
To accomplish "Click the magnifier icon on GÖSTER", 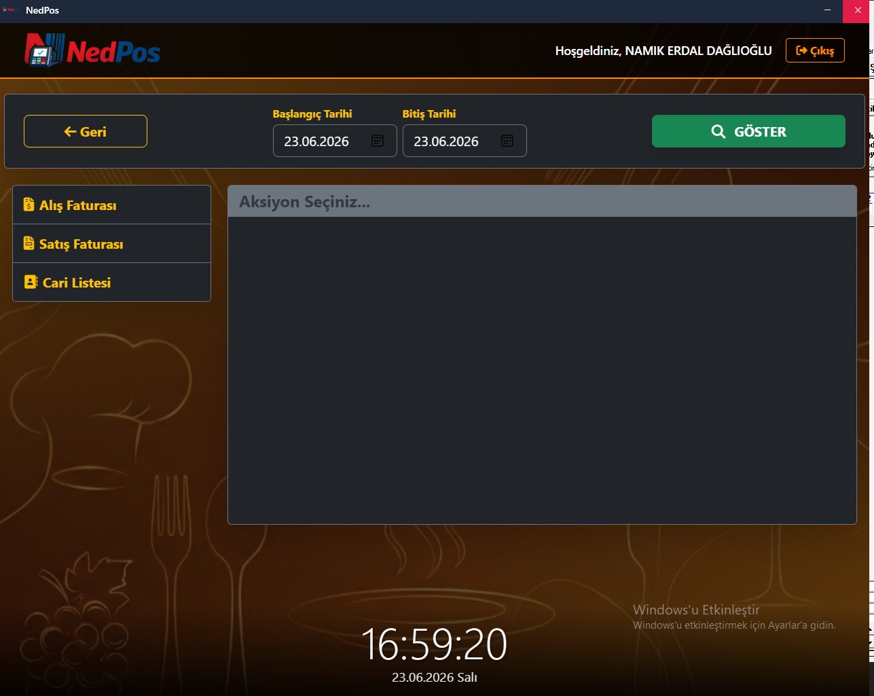I will click(718, 132).
